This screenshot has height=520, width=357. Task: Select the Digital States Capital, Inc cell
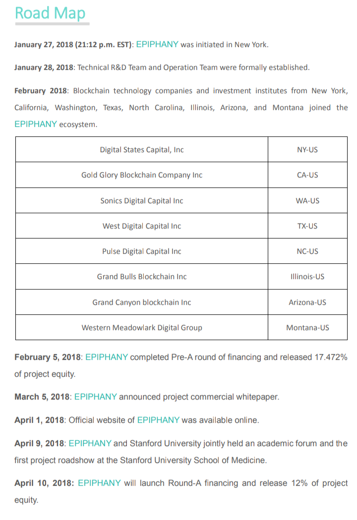142,150
